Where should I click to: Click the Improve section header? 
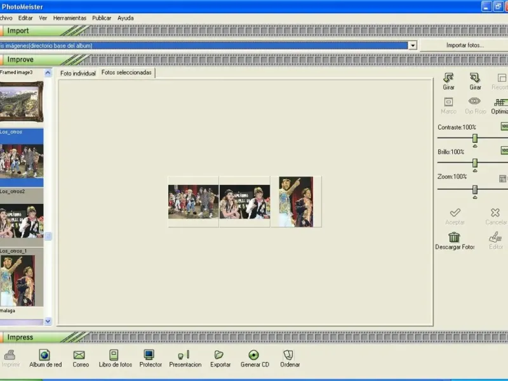[20, 60]
